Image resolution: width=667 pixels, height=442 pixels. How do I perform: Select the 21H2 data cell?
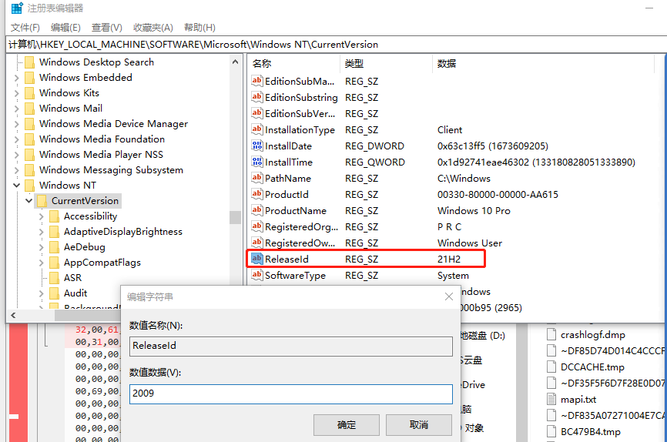point(449,259)
